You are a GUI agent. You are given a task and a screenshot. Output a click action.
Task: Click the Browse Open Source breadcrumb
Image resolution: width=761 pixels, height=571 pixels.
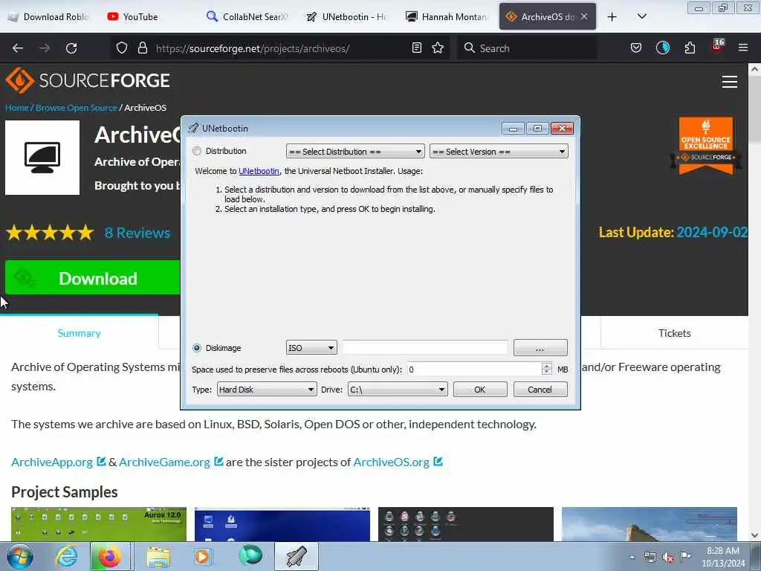tap(77, 107)
